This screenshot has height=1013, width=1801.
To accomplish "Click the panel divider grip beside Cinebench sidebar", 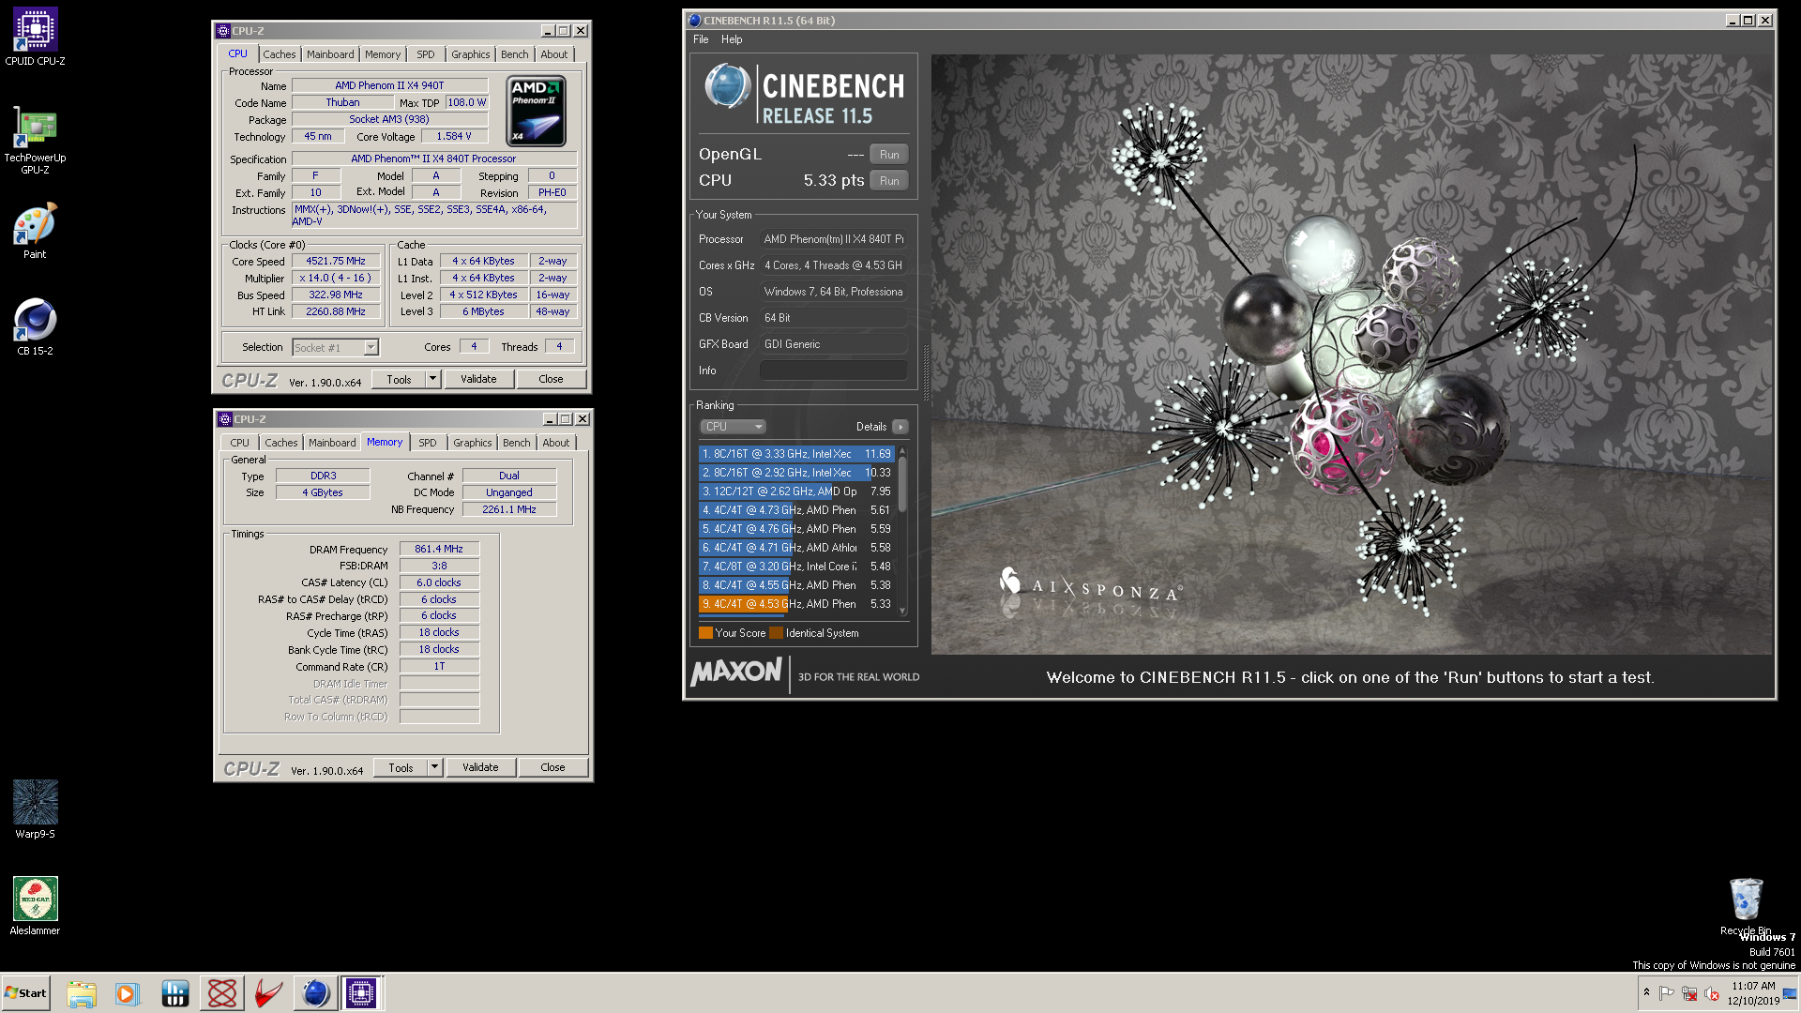I will (926, 373).
